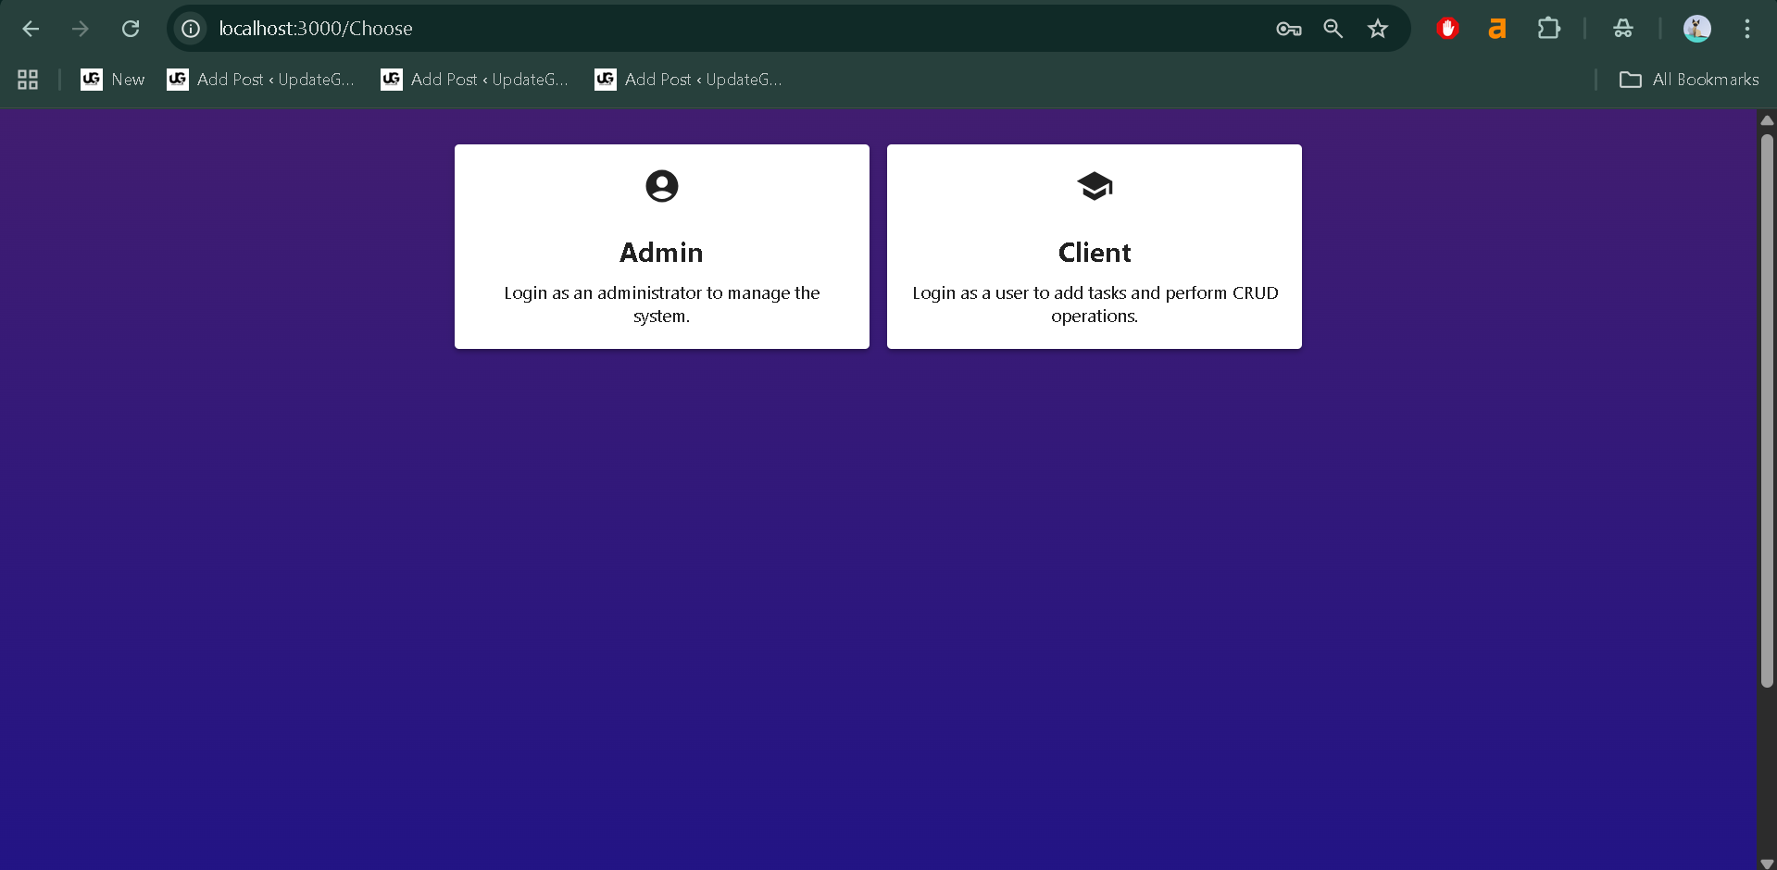Image resolution: width=1777 pixels, height=870 pixels.
Task: Click the address bar URL field
Action: 648,29
